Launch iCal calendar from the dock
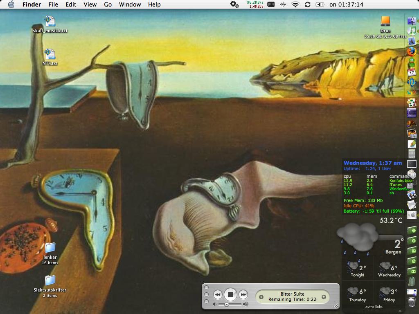The width and height of the screenshot is (419, 314). pyautogui.click(x=412, y=72)
